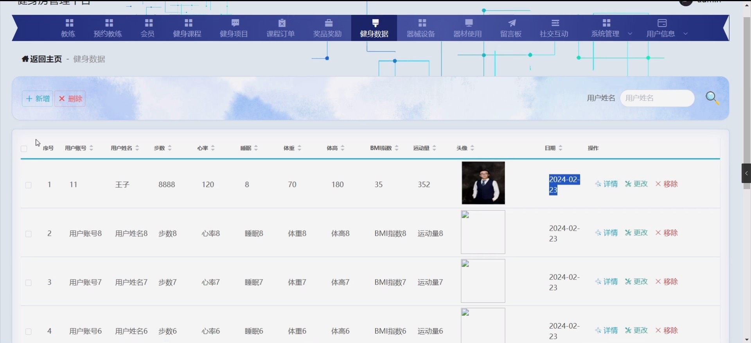
Task: Check the checkbox for row 1 王子
Action: pos(29,185)
